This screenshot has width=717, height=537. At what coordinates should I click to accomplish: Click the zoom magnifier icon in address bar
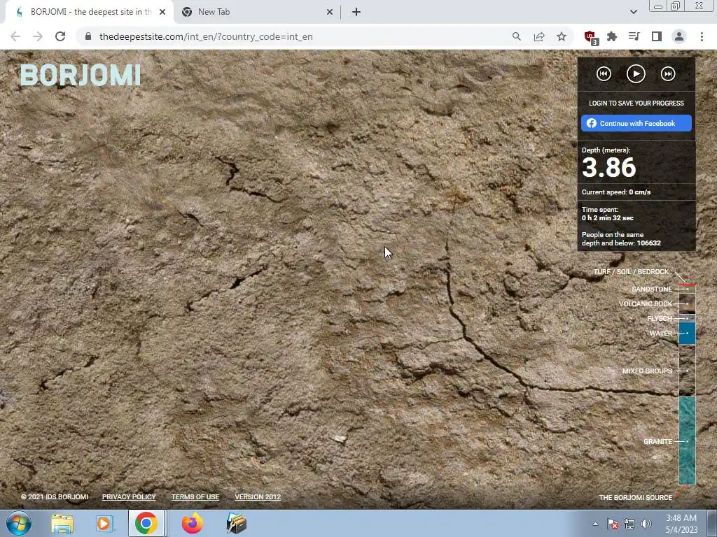[517, 36]
